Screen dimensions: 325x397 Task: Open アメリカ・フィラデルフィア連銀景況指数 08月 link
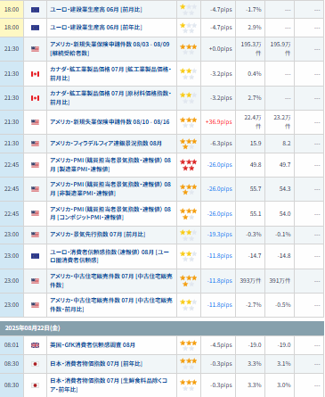[106, 144]
